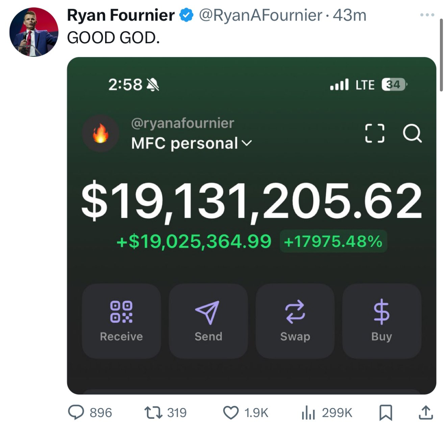Reply using the comment bubble icon
Viewport: 446px width, 432px height.
point(76,413)
